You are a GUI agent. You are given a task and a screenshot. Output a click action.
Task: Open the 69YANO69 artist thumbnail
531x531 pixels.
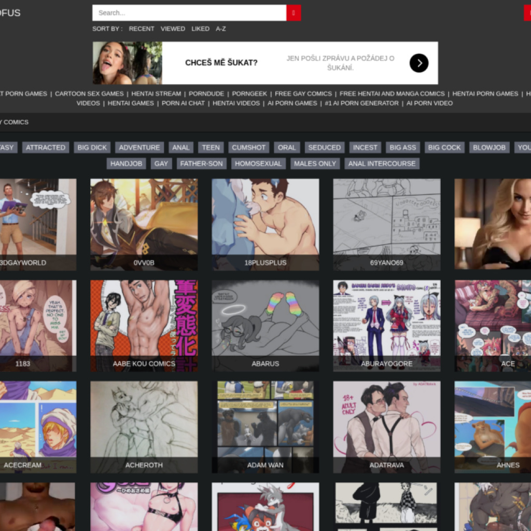coord(387,224)
